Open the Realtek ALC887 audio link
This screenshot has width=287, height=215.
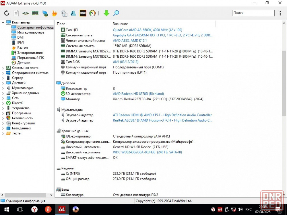(x=162, y=120)
